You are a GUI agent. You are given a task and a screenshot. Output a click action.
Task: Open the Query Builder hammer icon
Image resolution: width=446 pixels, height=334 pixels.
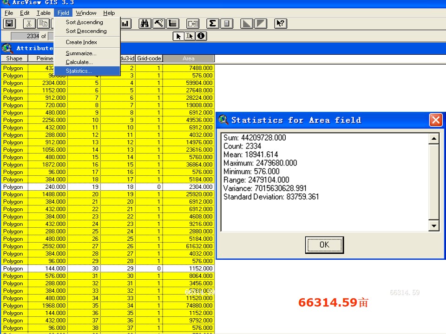[159, 24]
